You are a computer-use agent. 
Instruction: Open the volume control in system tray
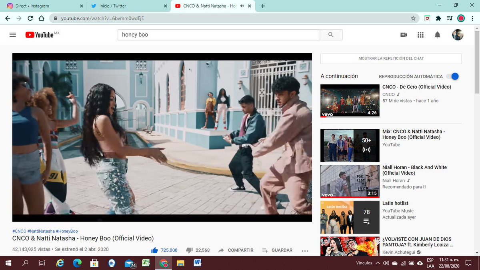[x=386, y=263]
